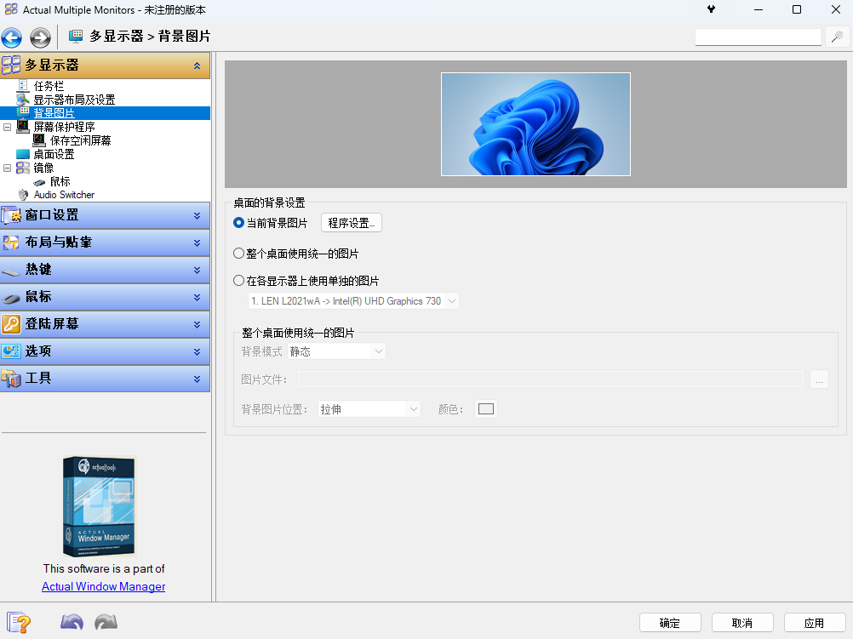Click the 背景图片 item icon
The width and height of the screenshot is (853, 639).
click(23, 112)
